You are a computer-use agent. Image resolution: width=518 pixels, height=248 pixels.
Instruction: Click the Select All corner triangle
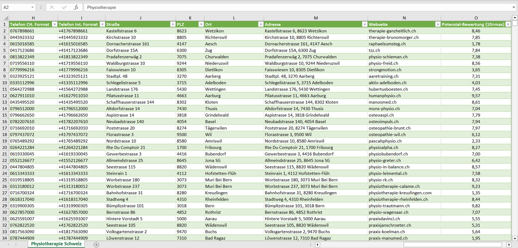pos(5,18)
